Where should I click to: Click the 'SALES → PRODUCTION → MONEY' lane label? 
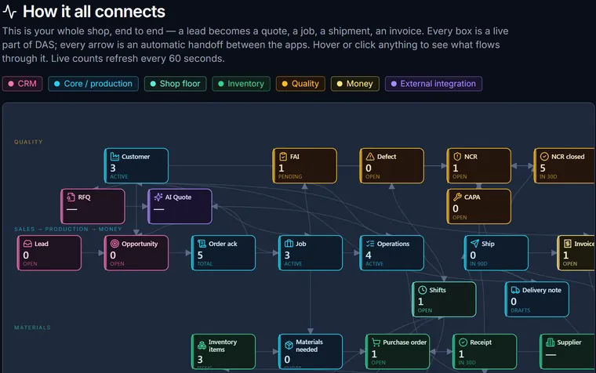[68, 229]
